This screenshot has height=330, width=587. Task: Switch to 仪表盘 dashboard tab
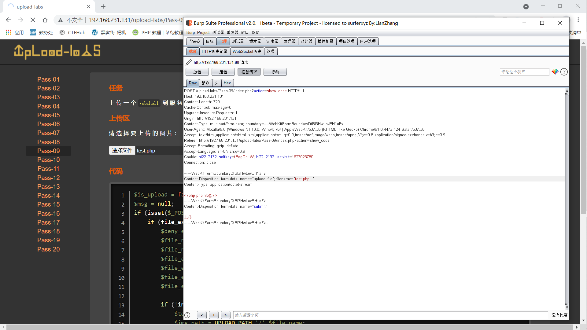[195, 41]
